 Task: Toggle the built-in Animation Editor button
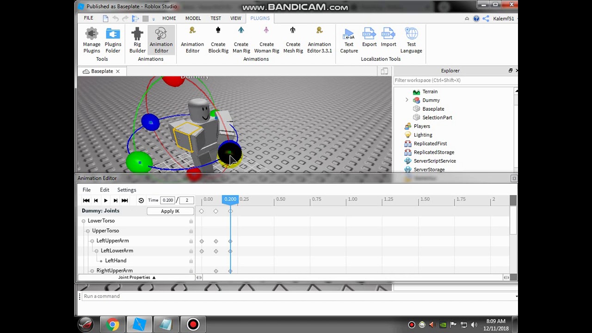[x=161, y=40]
